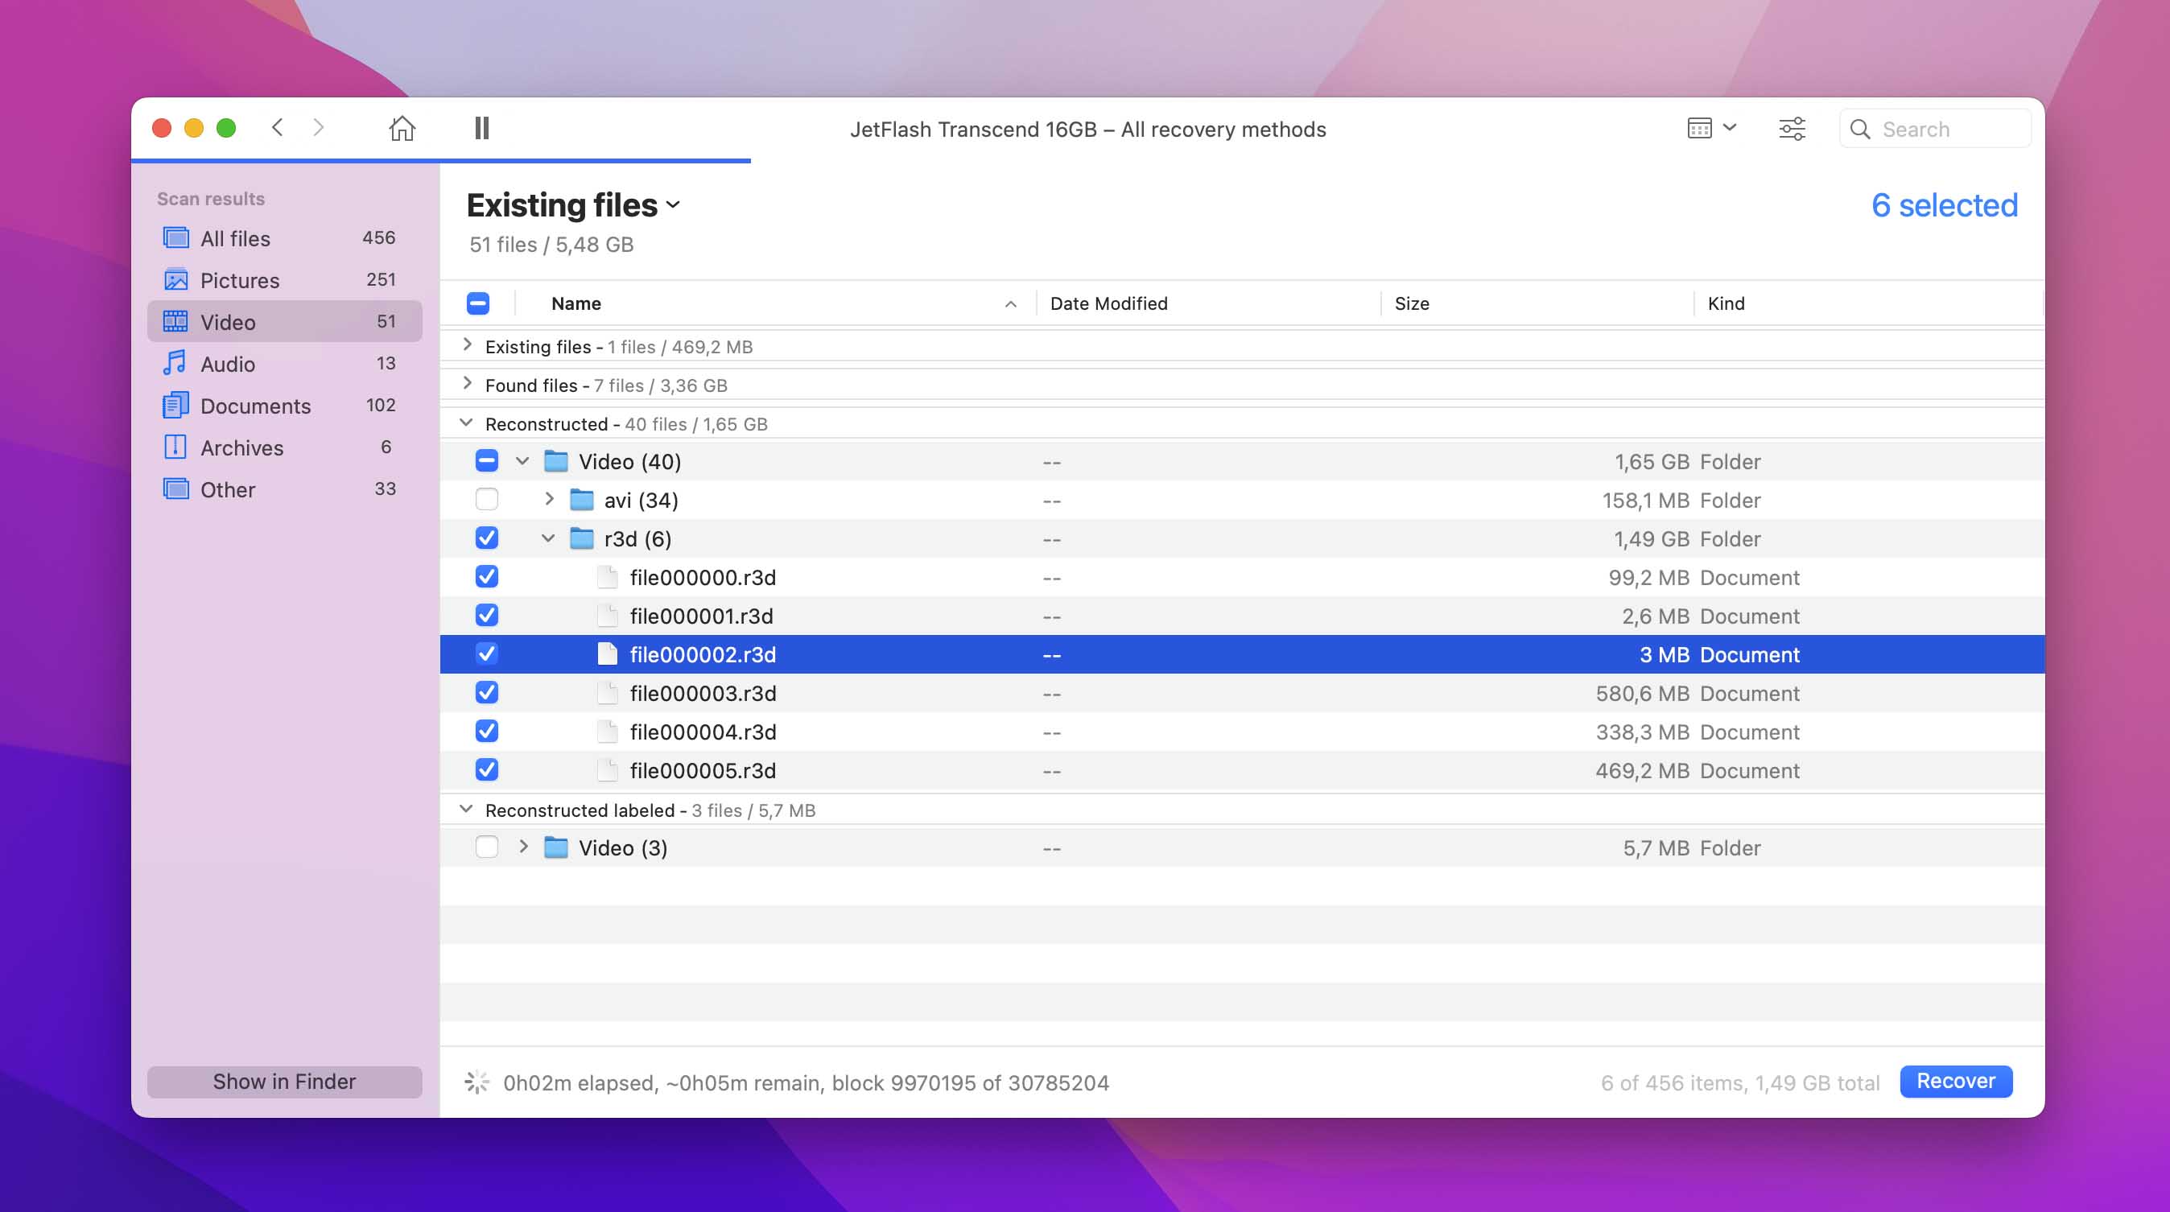Click the Archives sidebar icon
Viewport: 2170px width, 1212px height.
[x=175, y=447]
